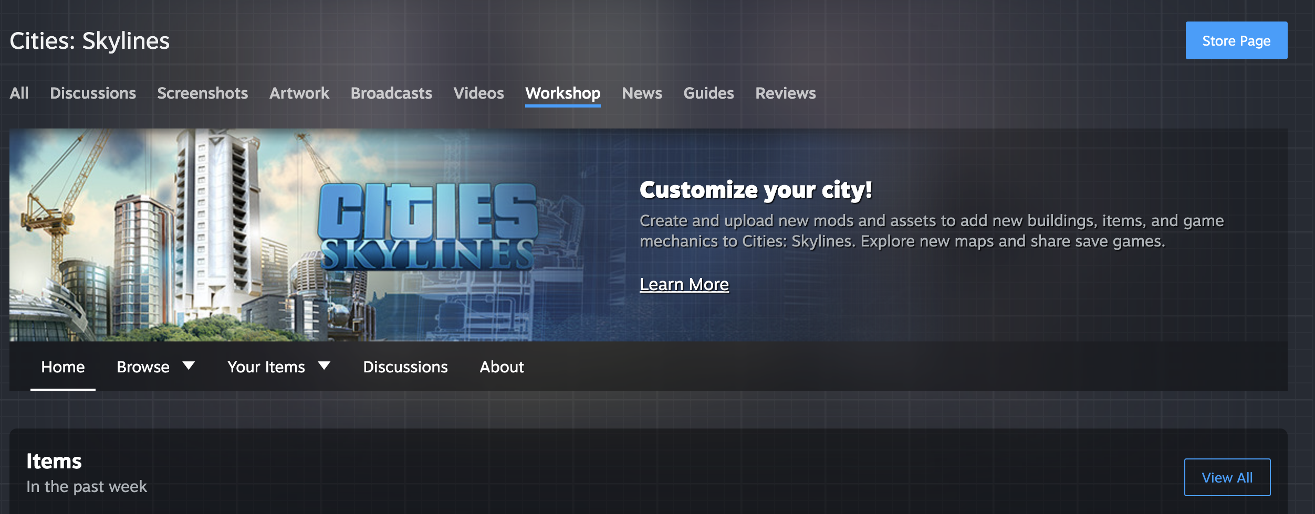Open the Reviews tab
Image resolution: width=1315 pixels, height=514 pixels.
pyautogui.click(x=786, y=93)
